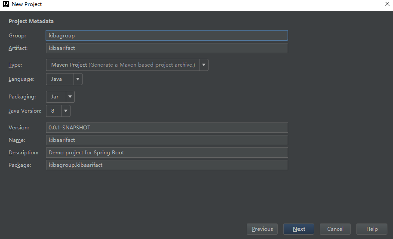Click the Name text field

point(166,140)
